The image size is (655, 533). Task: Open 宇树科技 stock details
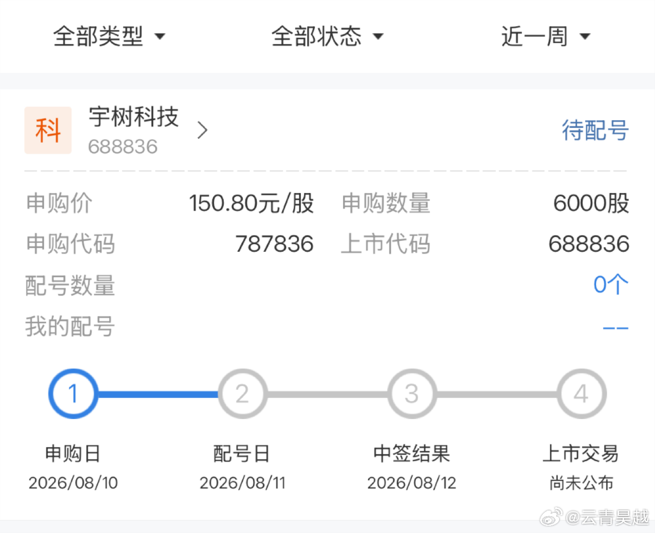click(134, 117)
